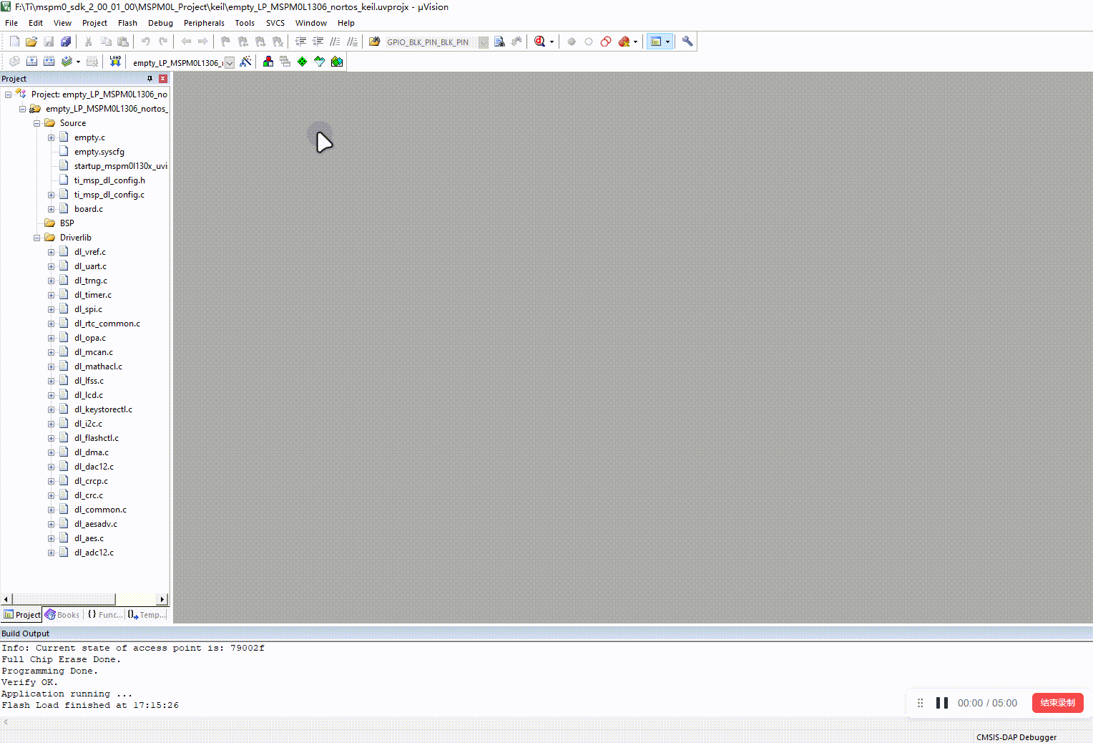Toggle pin on Project panel
This screenshot has width=1093, height=743.
[x=150, y=79]
